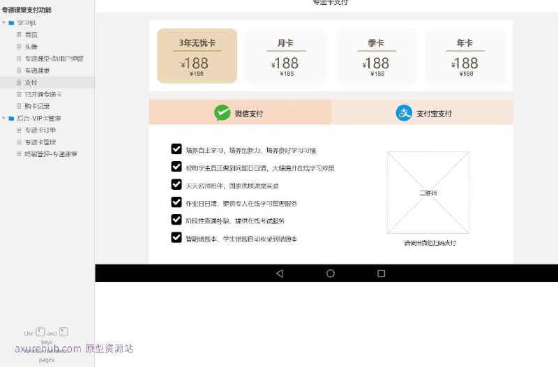
Task: Open the 终端管控-专递课堂 page
Action: point(51,154)
